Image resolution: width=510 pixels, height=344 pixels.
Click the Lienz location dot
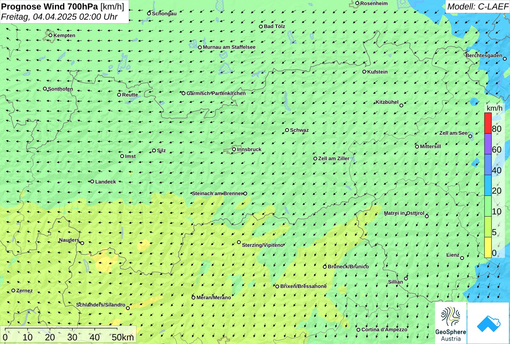(462, 258)
